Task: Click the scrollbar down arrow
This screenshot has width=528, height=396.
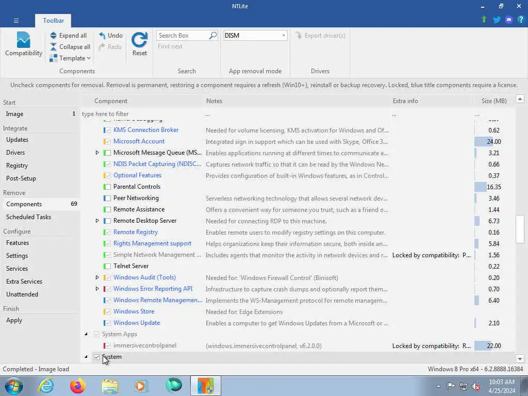Action: pyautogui.click(x=520, y=359)
